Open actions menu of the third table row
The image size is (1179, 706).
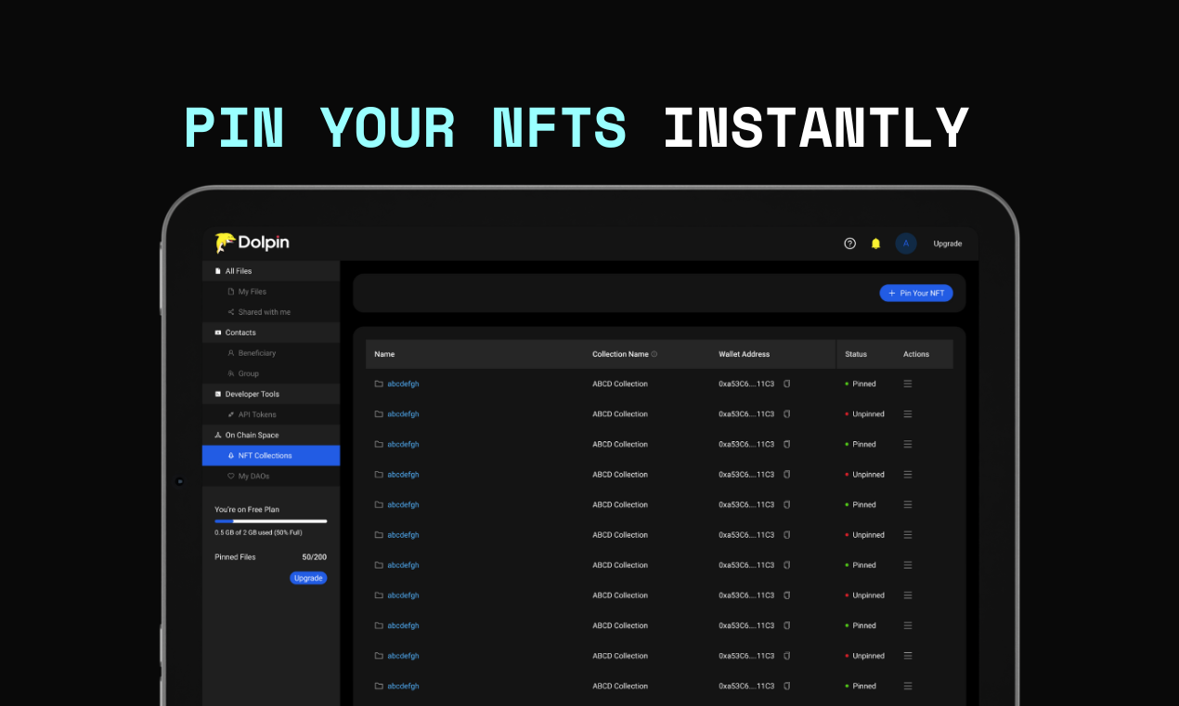click(908, 444)
